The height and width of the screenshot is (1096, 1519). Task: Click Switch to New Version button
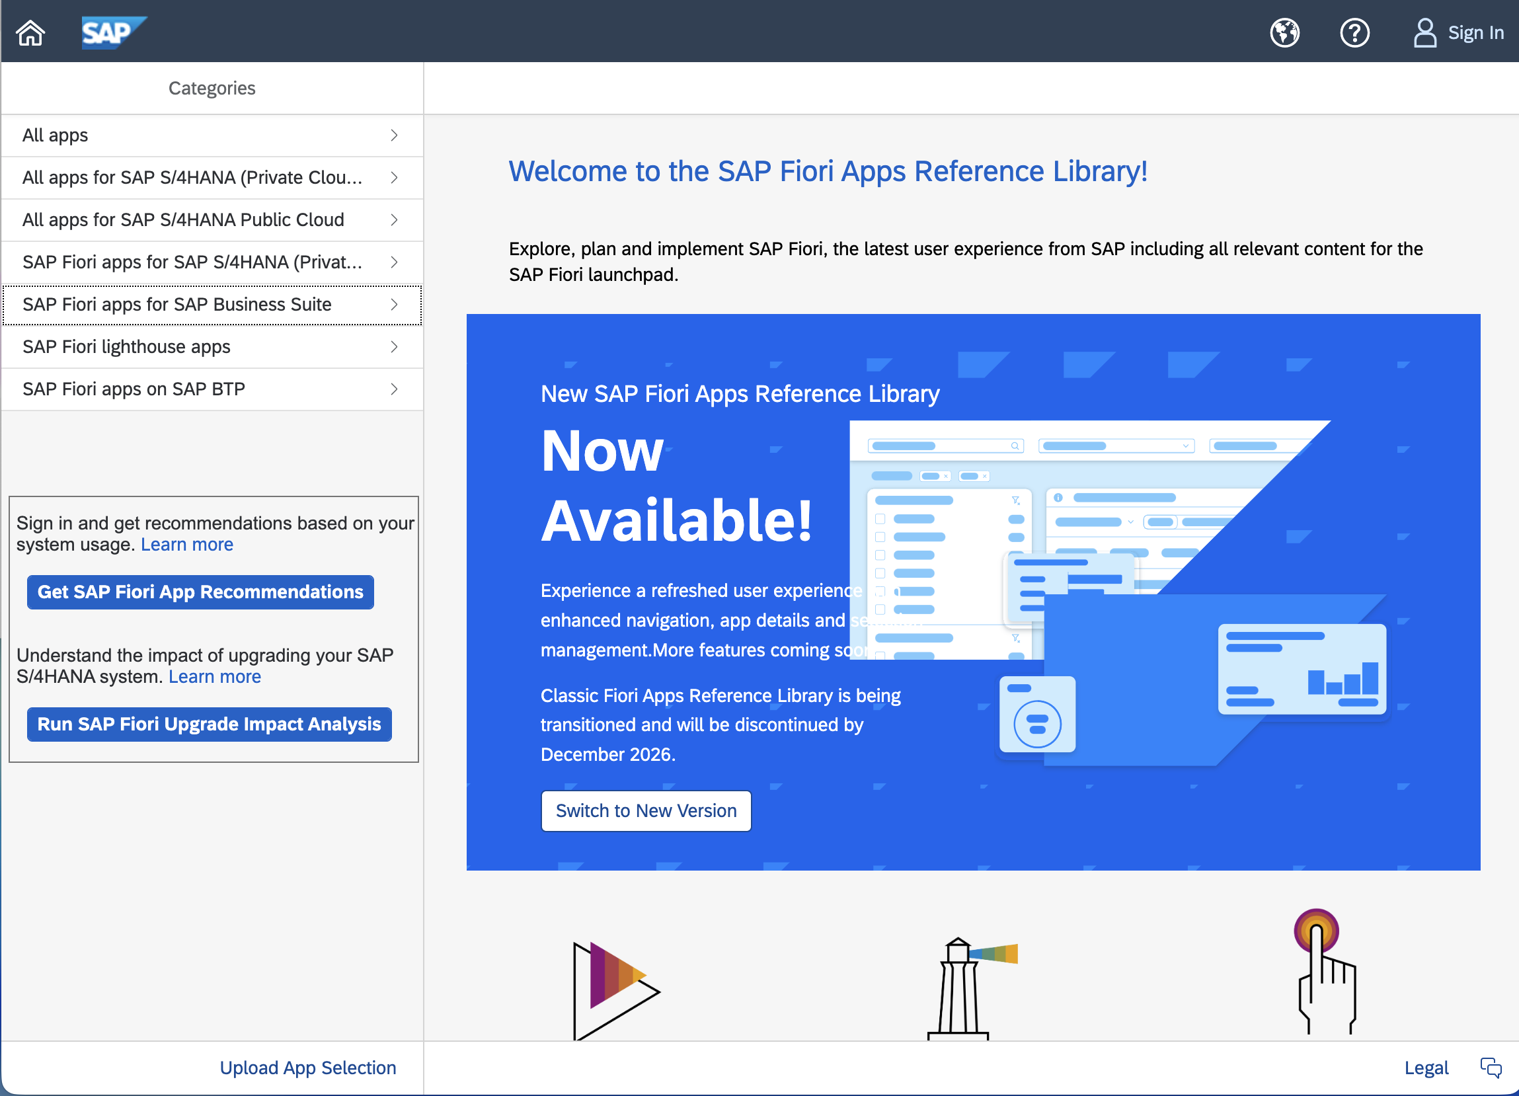point(646,810)
